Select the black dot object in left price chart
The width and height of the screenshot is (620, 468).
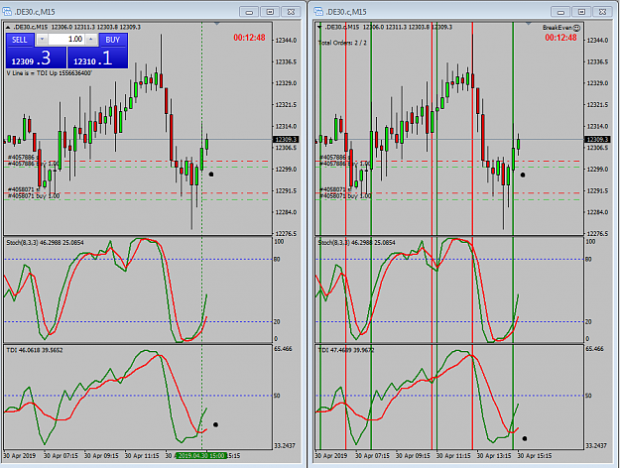click(x=211, y=175)
